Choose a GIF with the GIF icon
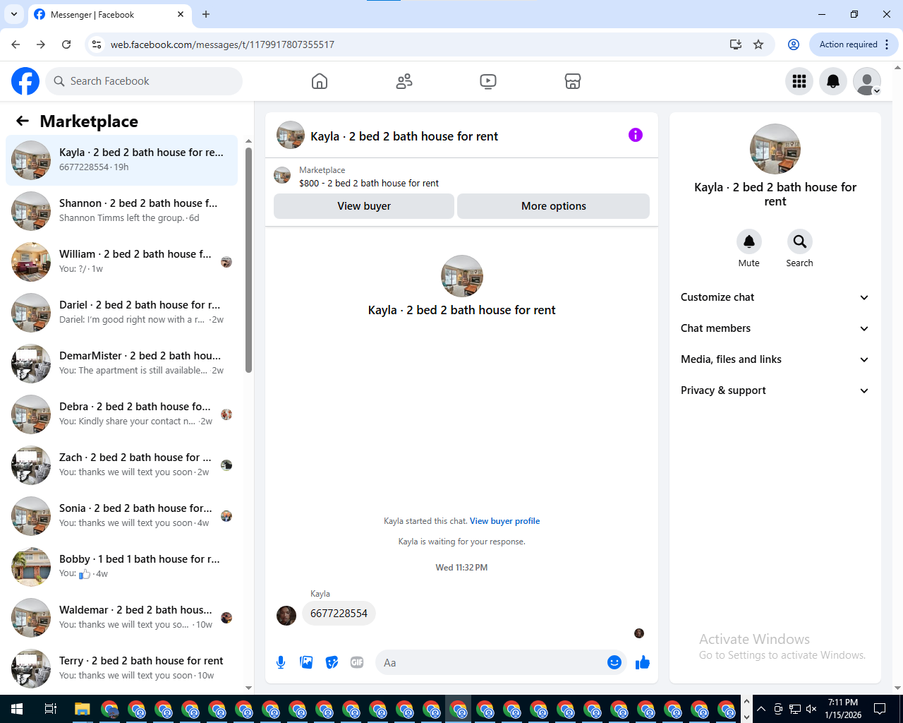The image size is (903, 723). coord(357,662)
